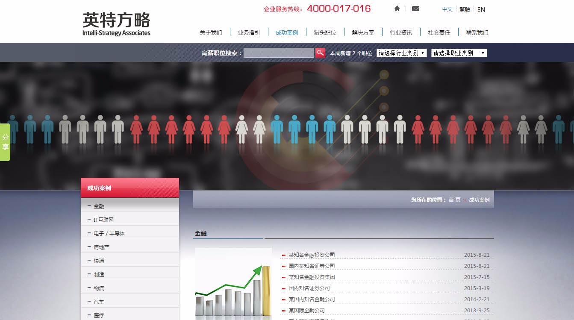Click the home icon in header
574x320 pixels.
[397, 9]
